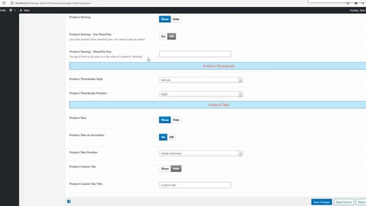Viewport: 366px width, 206px height.
Task: Click the Product Thumbnails Style label
Action: click(86, 79)
